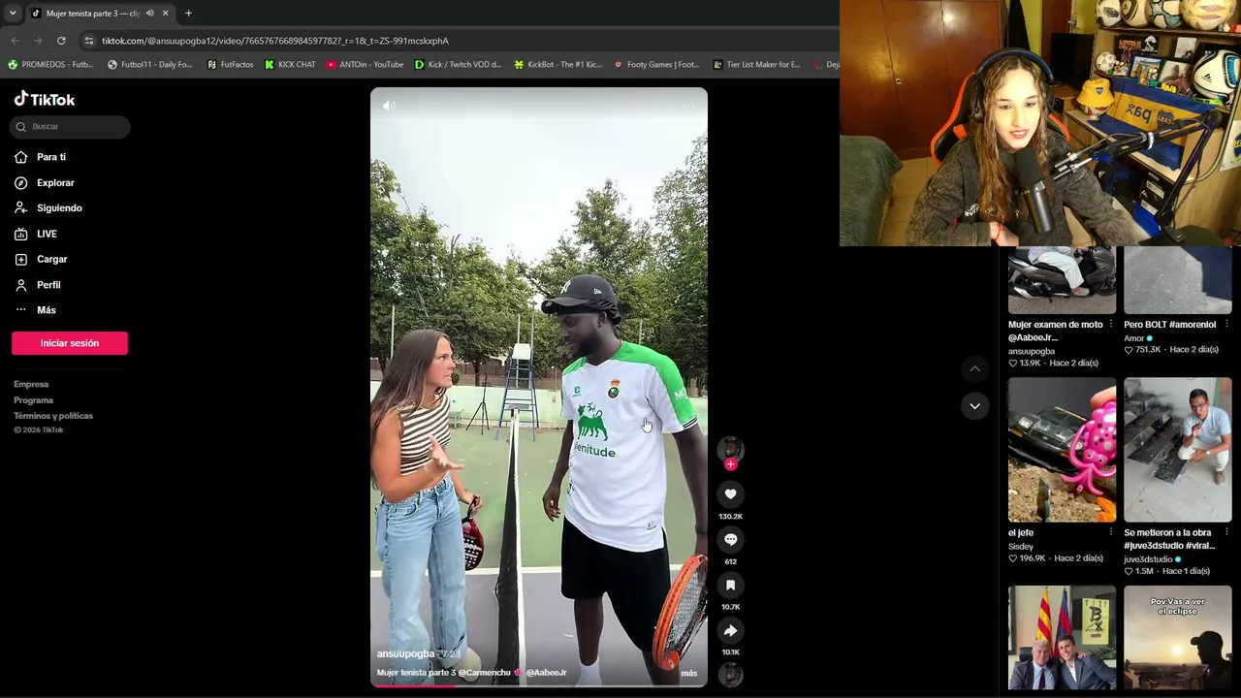Follow the creator with the red plus badge
The width and height of the screenshot is (1241, 698).
tap(730, 464)
